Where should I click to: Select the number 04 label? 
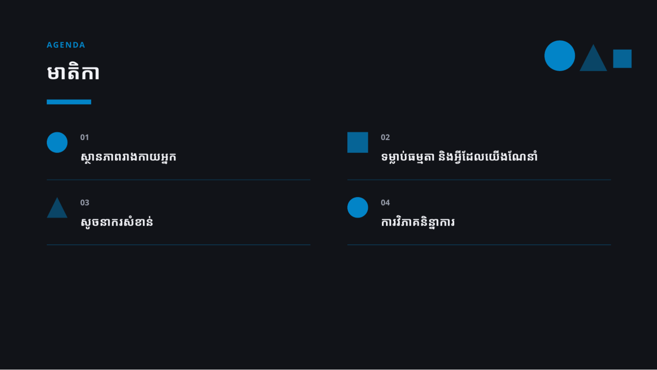coord(385,203)
